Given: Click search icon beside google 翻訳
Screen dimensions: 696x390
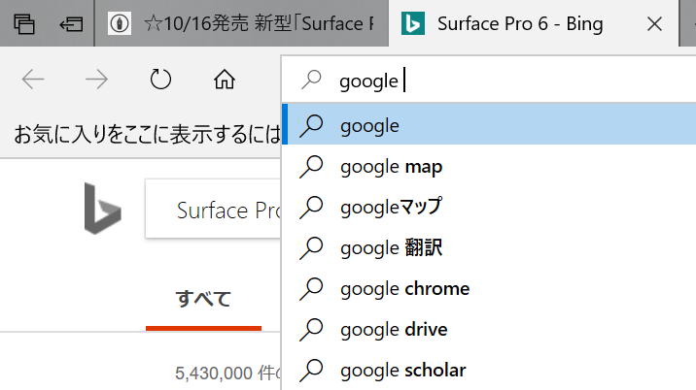Looking at the screenshot, I should pyautogui.click(x=311, y=248).
